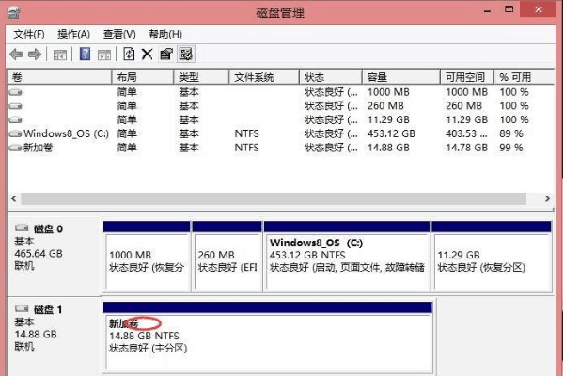Screen dimensions: 564x376
Task: Sort by the 可用空间 column header
Action: click(x=467, y=77)
